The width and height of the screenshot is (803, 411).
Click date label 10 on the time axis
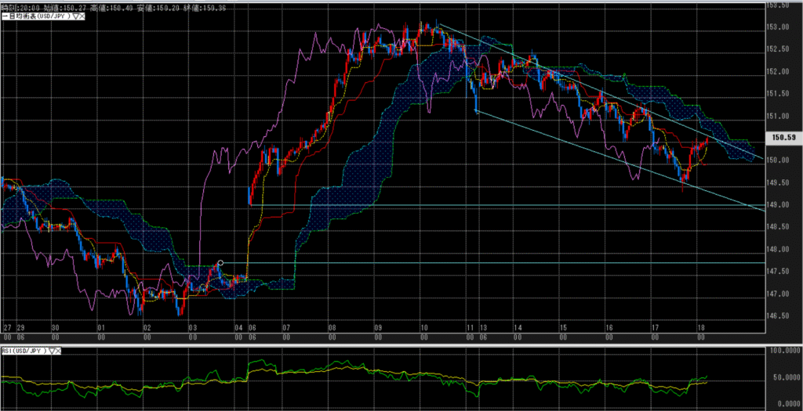(423, 326)
